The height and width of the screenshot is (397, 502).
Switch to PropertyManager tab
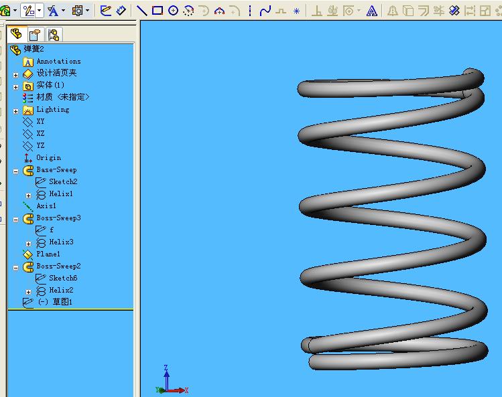coord(35,35)
